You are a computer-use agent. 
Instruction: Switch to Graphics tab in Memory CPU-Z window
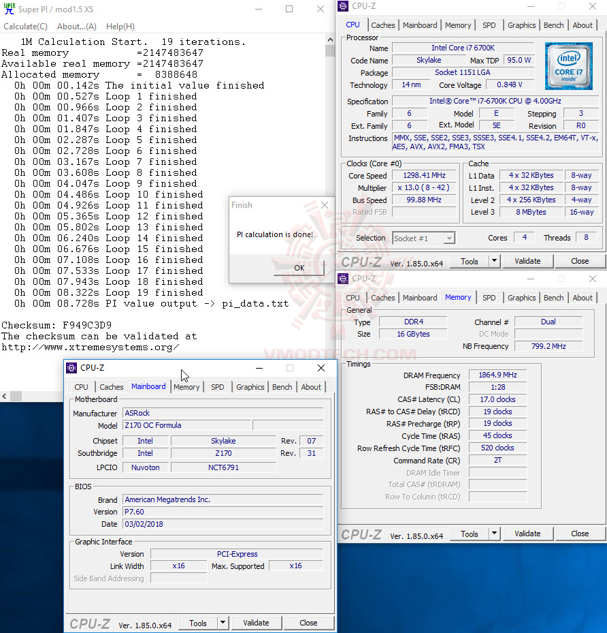pos(521,298)
